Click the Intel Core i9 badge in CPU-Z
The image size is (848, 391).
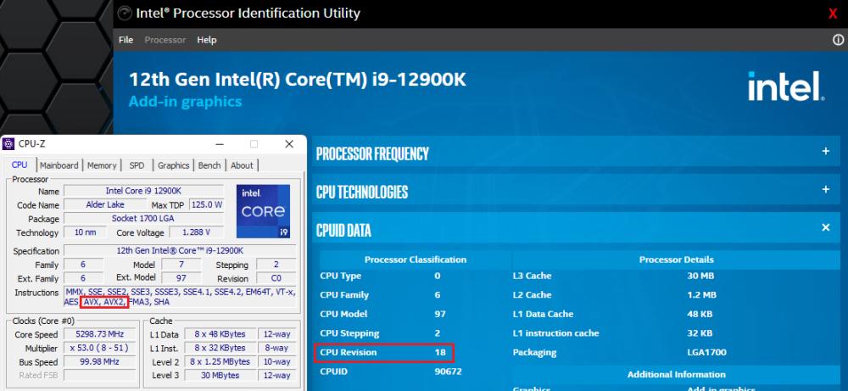click(263, 211)
